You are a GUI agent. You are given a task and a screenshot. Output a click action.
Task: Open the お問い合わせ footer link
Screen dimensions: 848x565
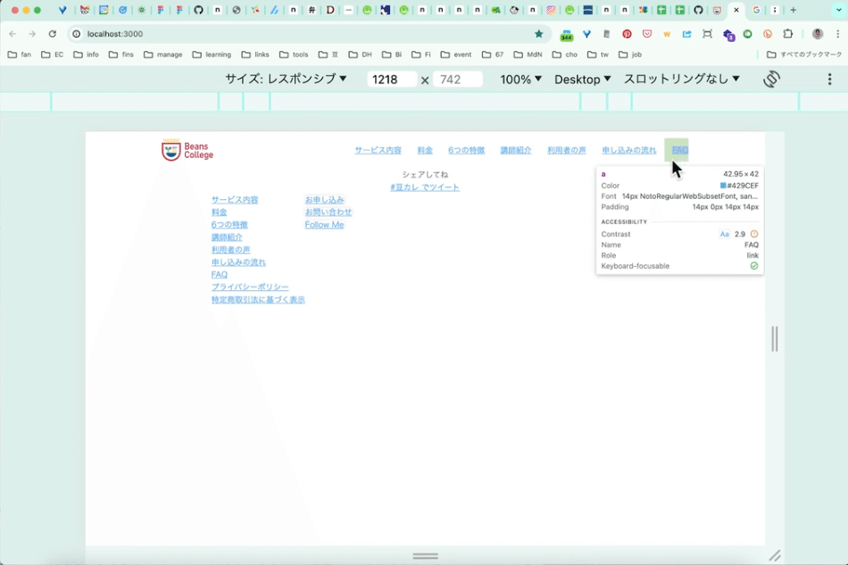pos(328,212)
